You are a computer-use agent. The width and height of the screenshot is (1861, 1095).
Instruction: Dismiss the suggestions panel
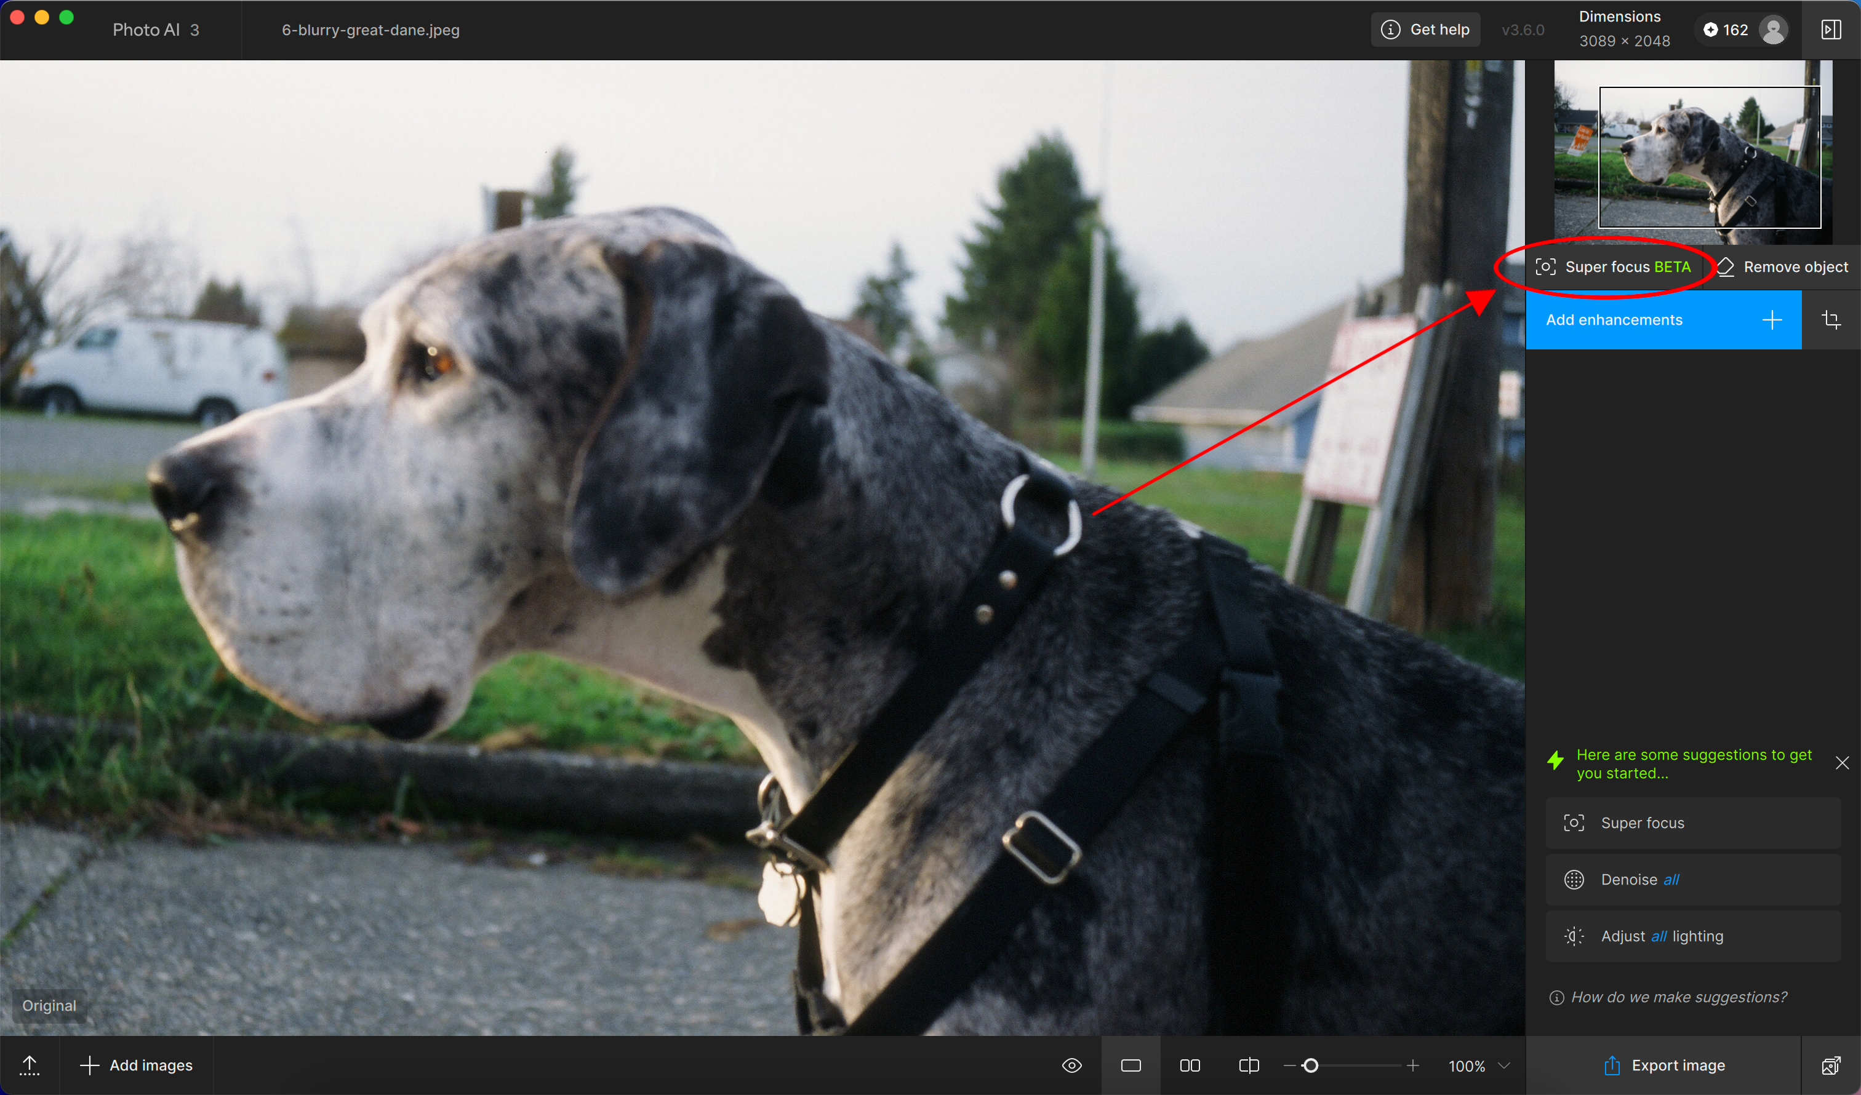(1842, 763)
